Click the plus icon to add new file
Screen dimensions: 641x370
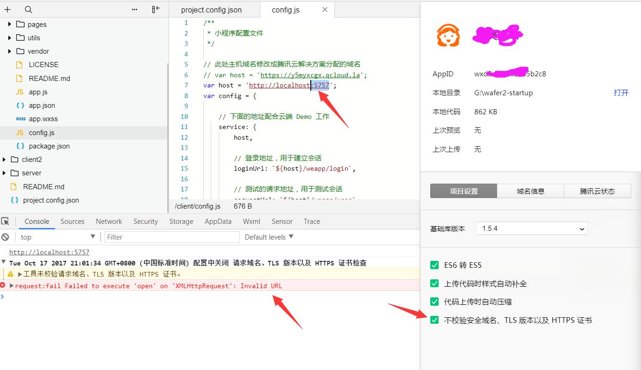[7, 9]
